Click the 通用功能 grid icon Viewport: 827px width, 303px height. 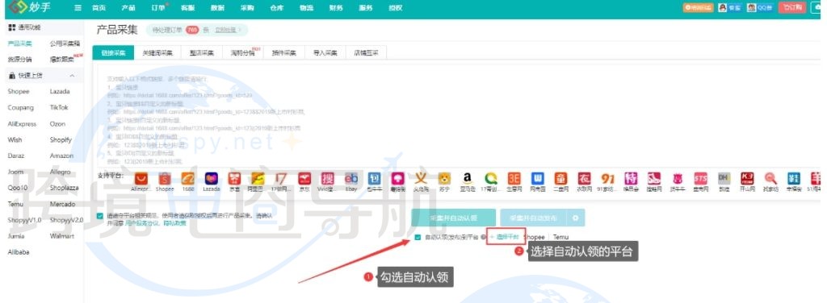pyautogui.click(x=11, y=27)
